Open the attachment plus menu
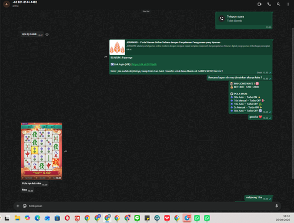Screen dimensions: 294x223 [18, 206]
